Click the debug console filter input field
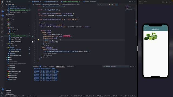This screenshot has width=173, height=97. (116, 67)
